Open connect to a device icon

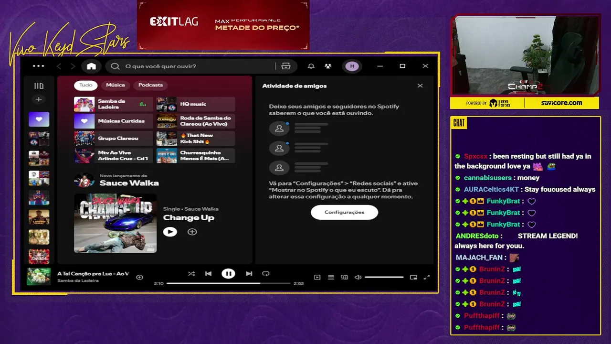tap(344, 277)
